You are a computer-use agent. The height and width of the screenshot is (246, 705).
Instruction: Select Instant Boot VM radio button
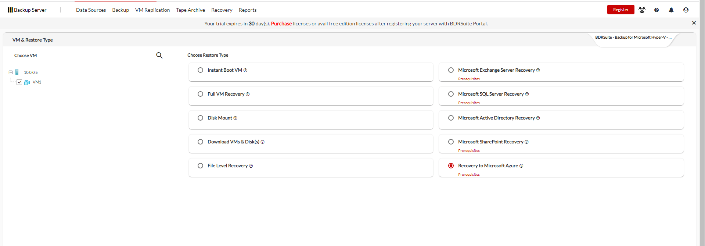(200, 70)
